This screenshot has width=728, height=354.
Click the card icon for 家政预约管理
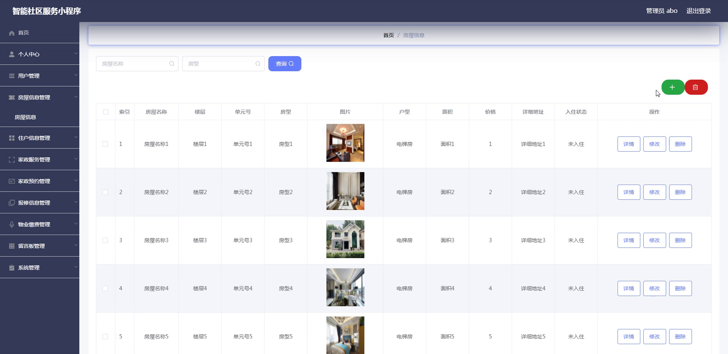click(12, 182)
